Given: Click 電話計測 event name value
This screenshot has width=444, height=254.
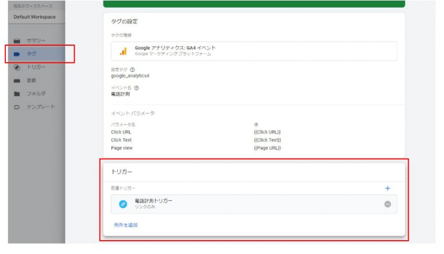Looking at the screenshot, I should [x=120, y=94].
